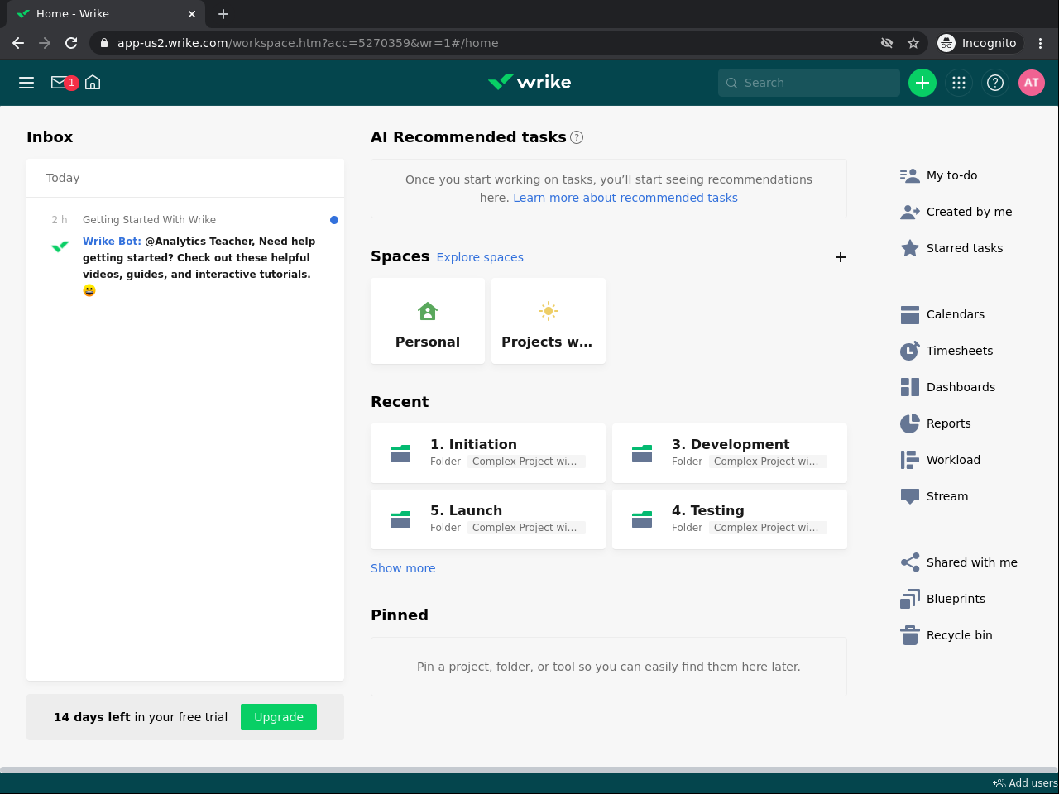The width and height of the screenshot is (1059, 794).
Task: Select Calendars label
Action: [x=956, y=314]
